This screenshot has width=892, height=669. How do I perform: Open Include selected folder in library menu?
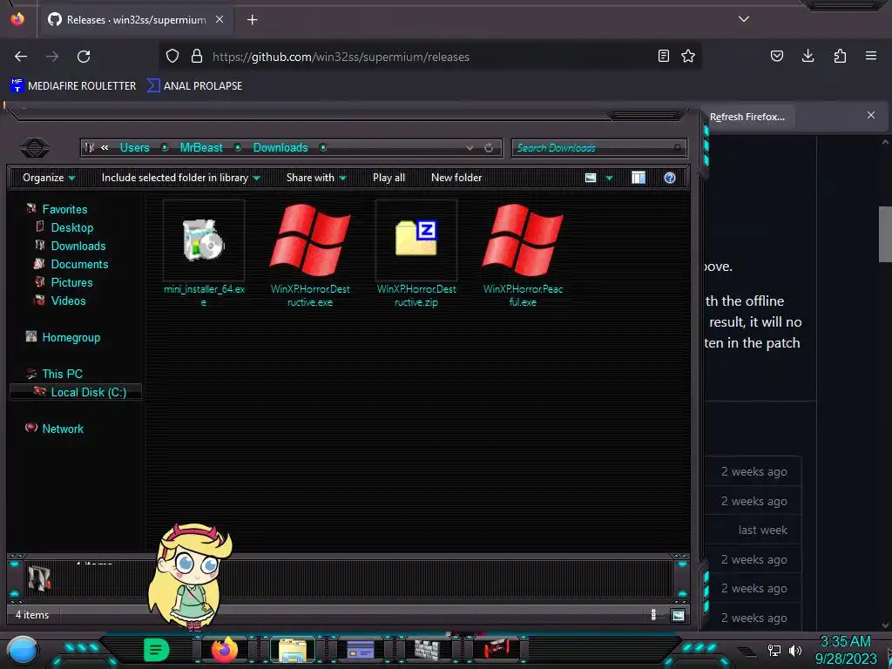181,178
